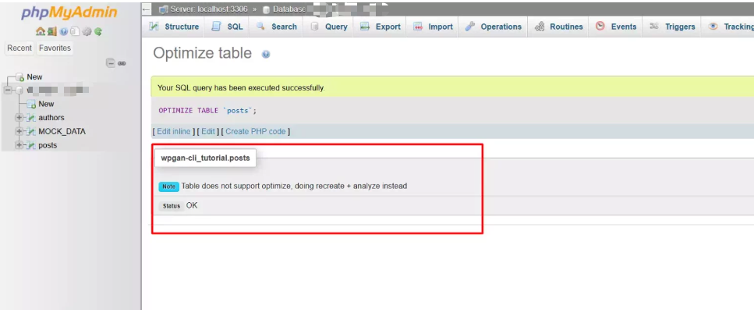Click the new database icon at top of tree
The width and height of the screenshot is (754, 313).
19,77
